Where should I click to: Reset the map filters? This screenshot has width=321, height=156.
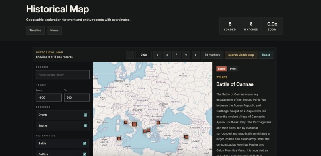[266, 55]
